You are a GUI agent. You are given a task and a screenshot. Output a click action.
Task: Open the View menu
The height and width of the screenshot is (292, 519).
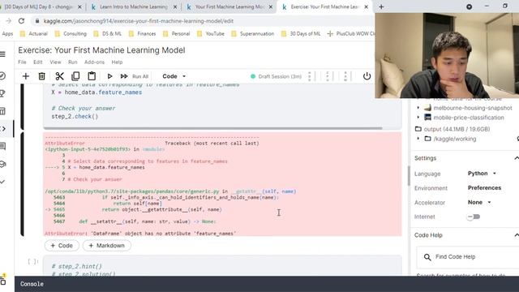pos(55,62)
